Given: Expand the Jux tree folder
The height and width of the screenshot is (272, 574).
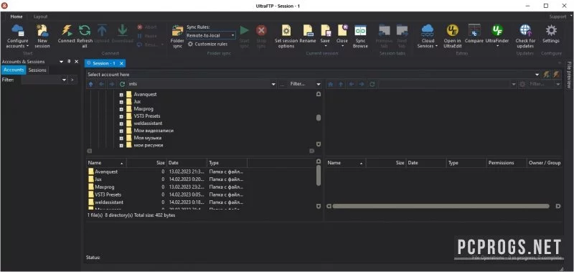Looking at the screenshot, I should (x=121, y=102).
